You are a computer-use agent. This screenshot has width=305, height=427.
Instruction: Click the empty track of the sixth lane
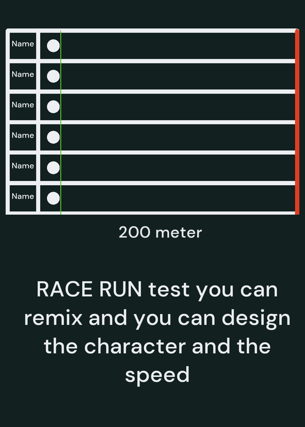[x=178, y=198]
